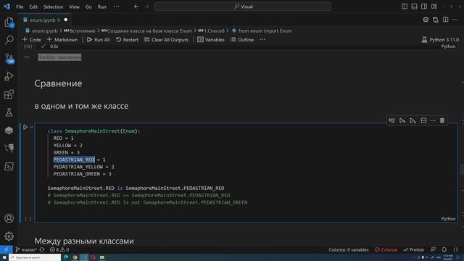This screenshot has width=464, height=261.
Task: Toggle the bottom panel layout icon
Action: (414, 7)
